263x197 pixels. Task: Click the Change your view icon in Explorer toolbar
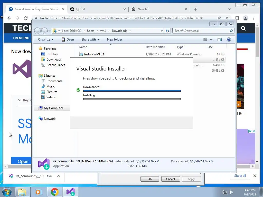click(205, 40)
